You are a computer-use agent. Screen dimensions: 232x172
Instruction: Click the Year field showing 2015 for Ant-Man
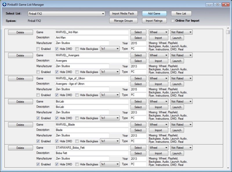[x=138, y=43]
